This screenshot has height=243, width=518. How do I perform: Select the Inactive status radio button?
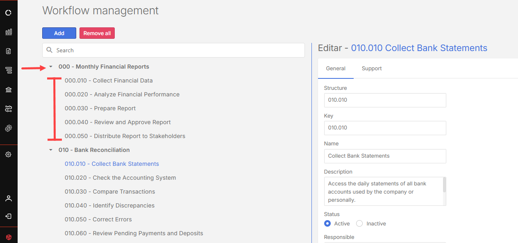[359, 223]
